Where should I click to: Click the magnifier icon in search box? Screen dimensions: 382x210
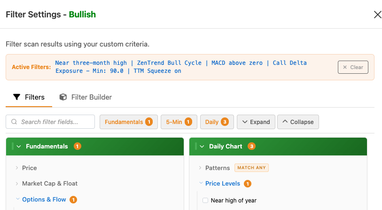[x=14, y=122]
